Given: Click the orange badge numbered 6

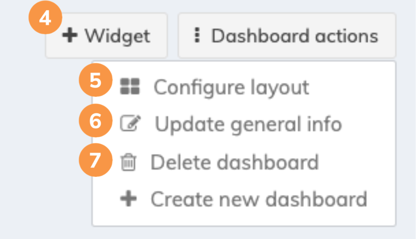Looking at the screenshot, I should 95,121.
